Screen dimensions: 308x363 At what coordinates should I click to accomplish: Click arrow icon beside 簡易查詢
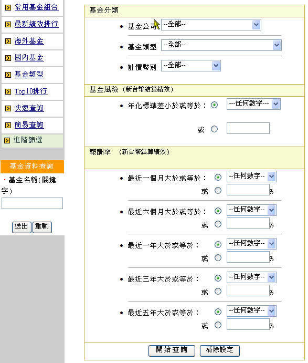coord(8,125)
